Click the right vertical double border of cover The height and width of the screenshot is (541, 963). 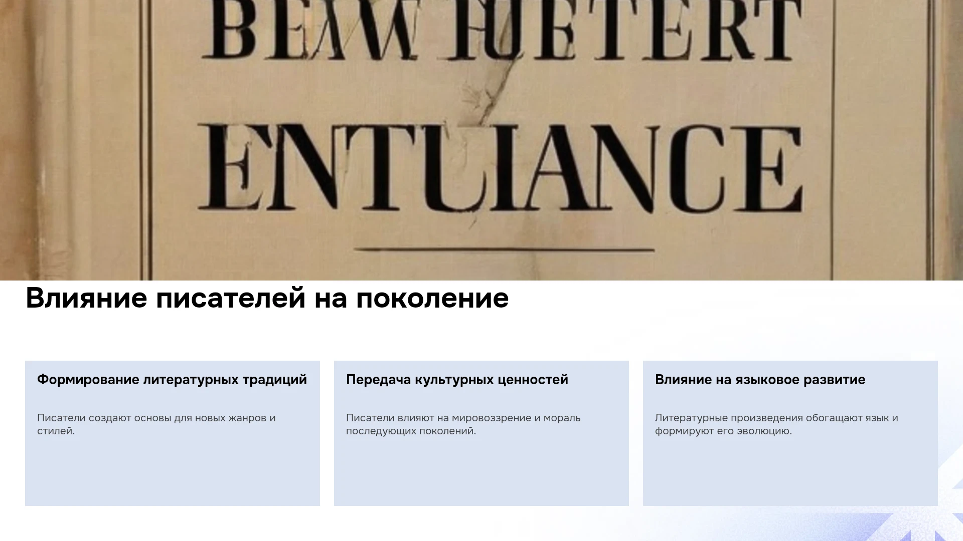[932, 140]
